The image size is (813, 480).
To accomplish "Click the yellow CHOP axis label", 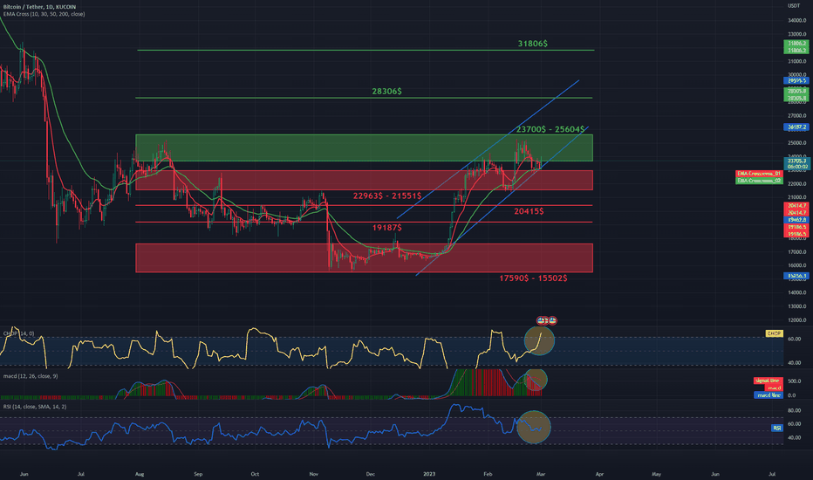I will tap(774, 333).
